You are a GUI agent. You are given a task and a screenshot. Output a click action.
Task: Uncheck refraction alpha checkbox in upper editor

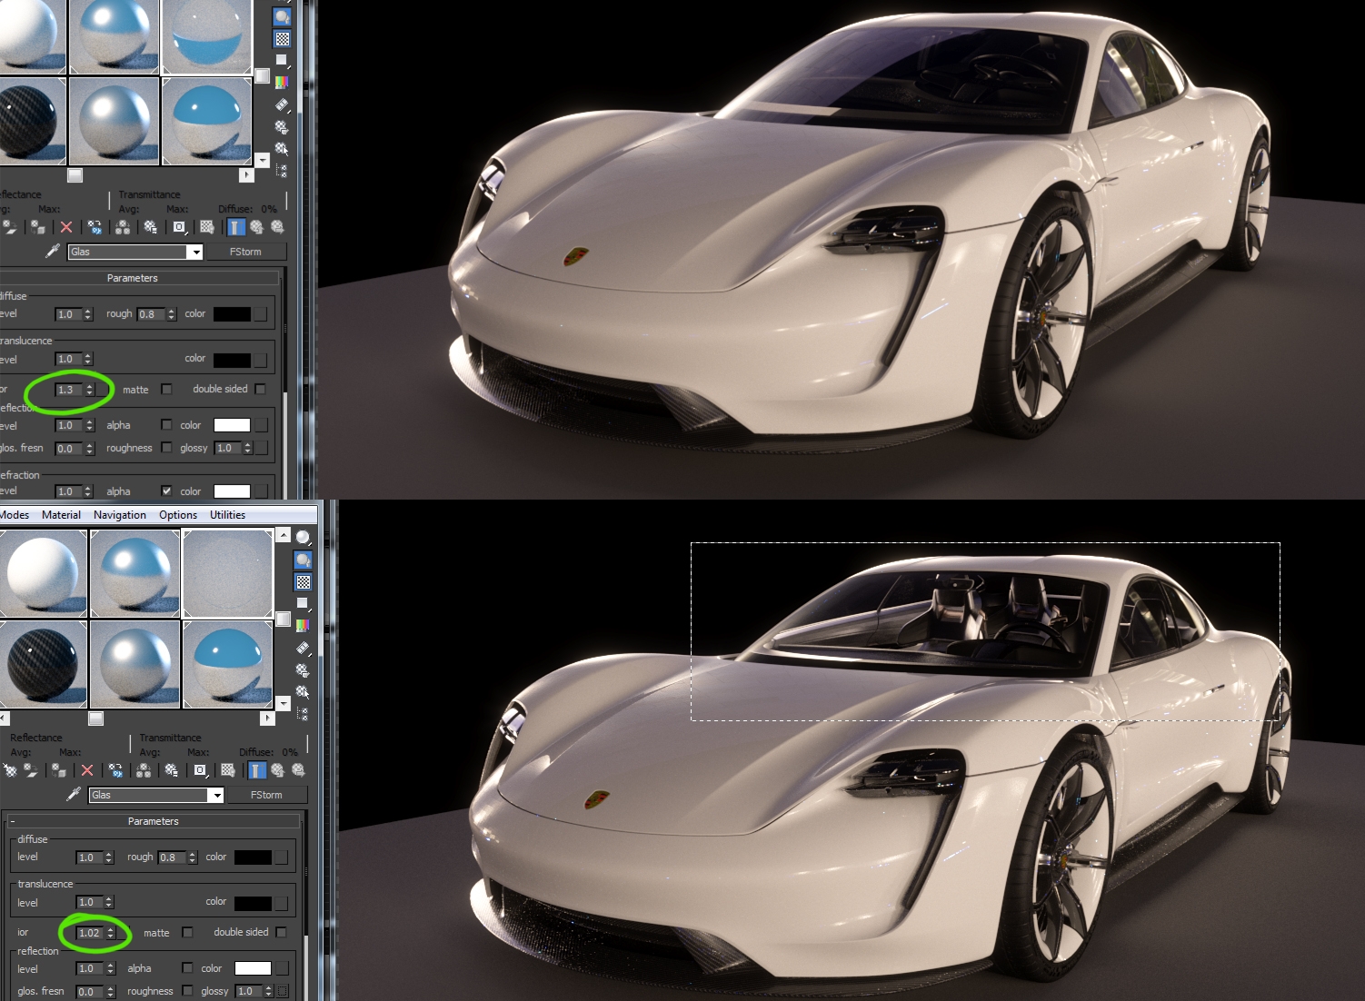pyautogui.click(x=166, y=491)
